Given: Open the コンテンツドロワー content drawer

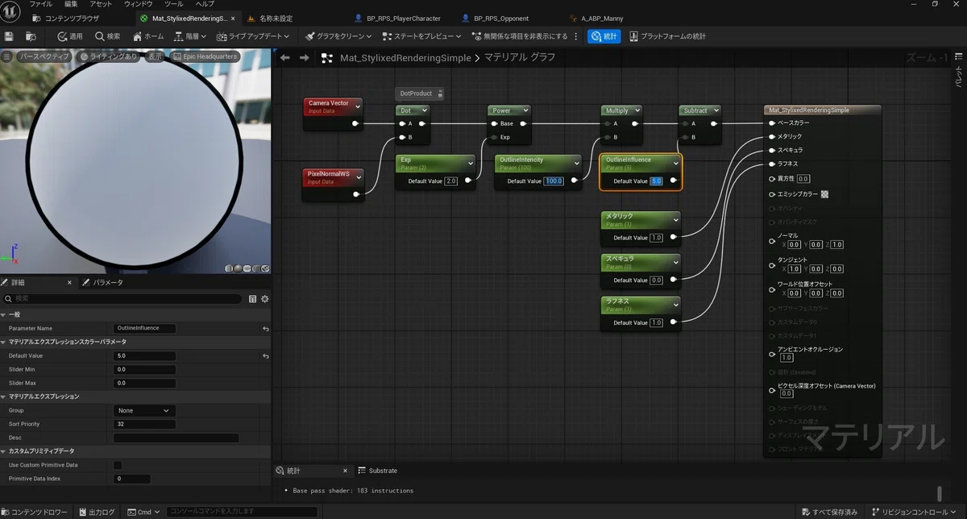Looking at the screenshot, I should click(35, 512).
